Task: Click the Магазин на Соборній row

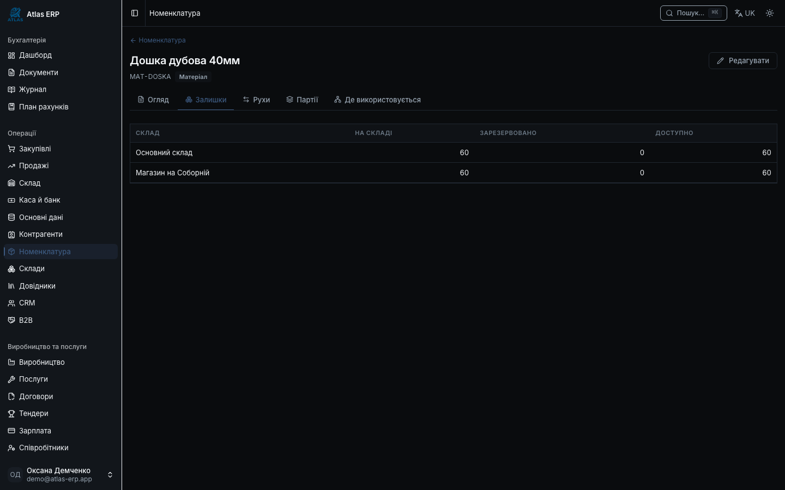Action: [454, 173]
